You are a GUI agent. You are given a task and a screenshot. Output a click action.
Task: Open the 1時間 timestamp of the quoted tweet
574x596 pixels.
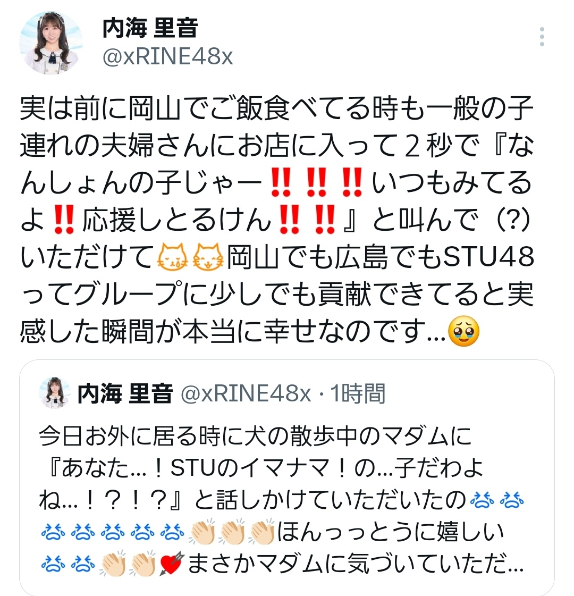[358, 393]
